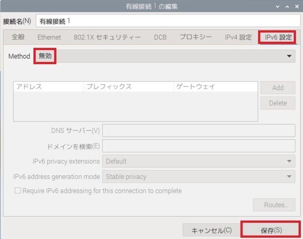Close the 有線接続 1 の編集 window

[297, 7]
